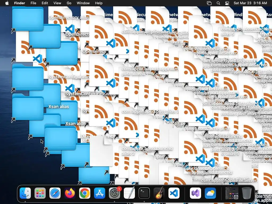Open the Trash in the Dock
Viewport: 272px width, 204px height.
pos(246,193)
